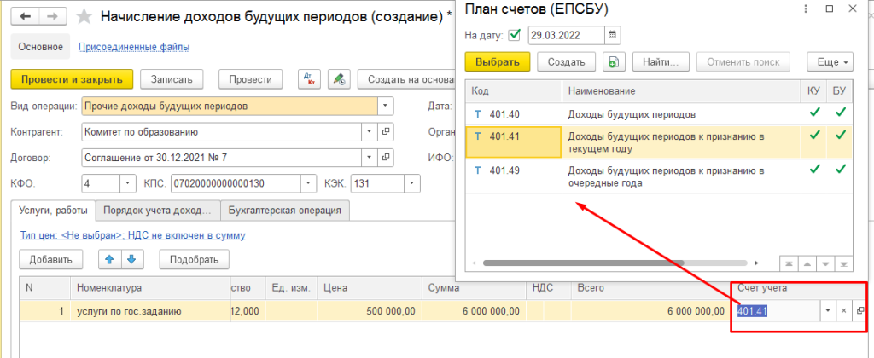Viewport: 874px width, 358px height.
Task: Open the Порядок учета доход... tab
Action: tap(156, 211)
